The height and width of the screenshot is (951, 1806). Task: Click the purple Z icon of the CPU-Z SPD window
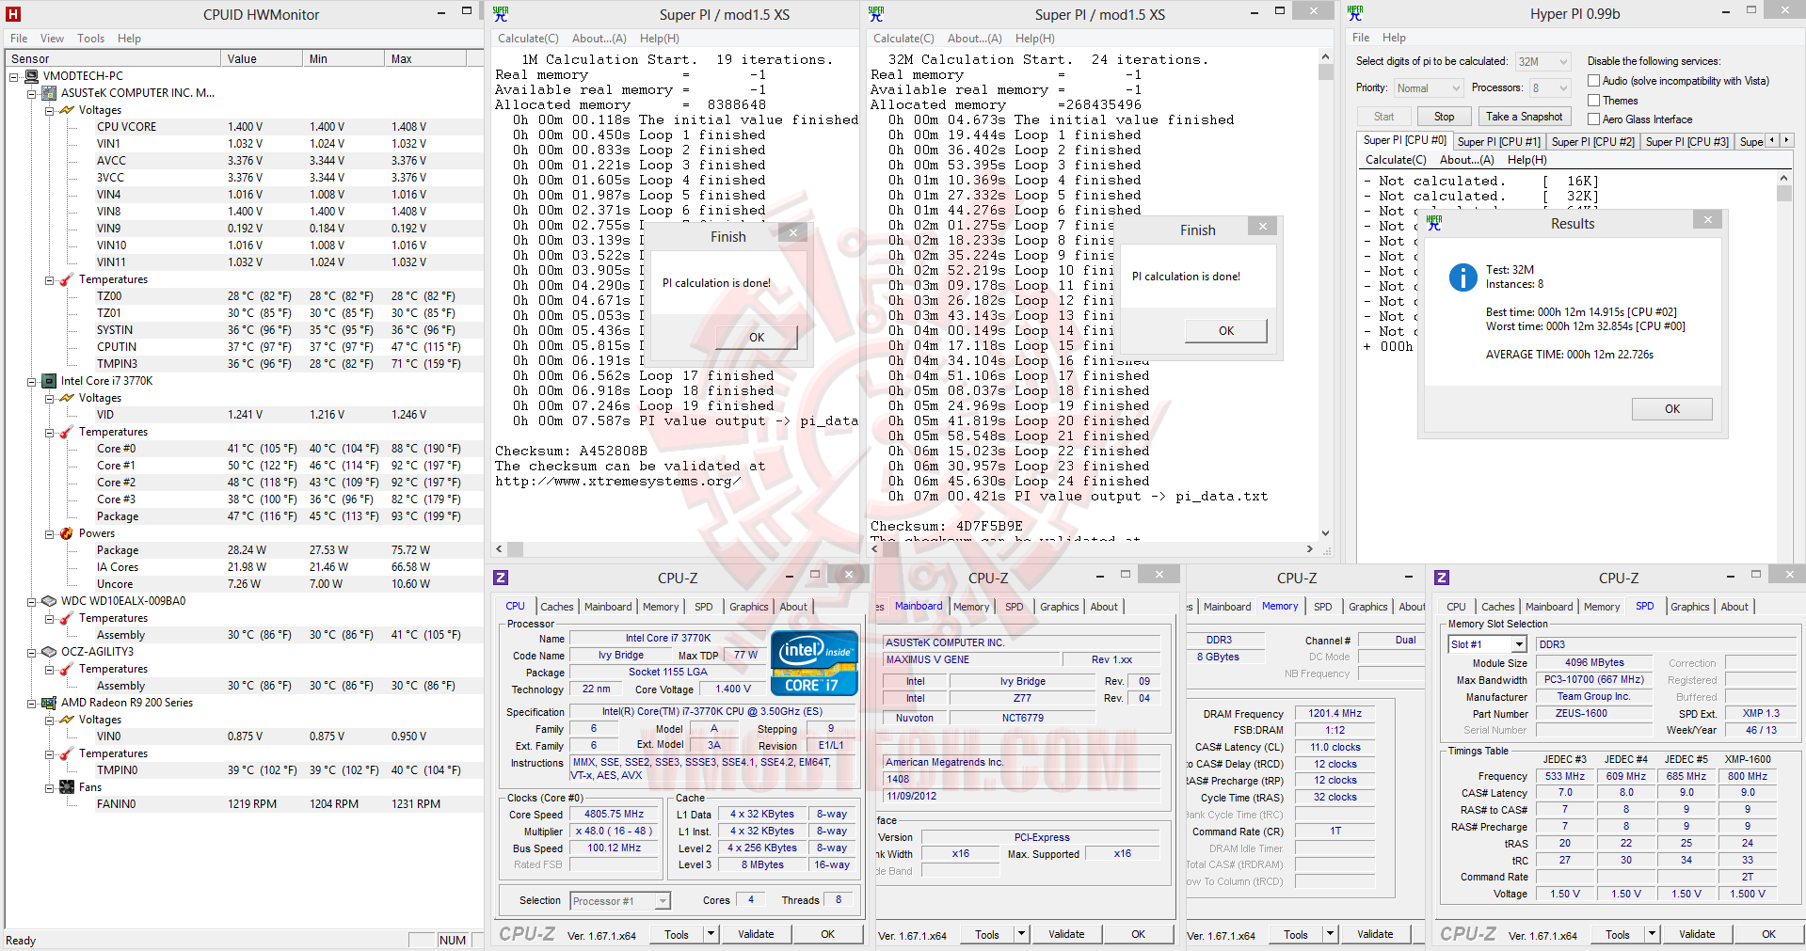click(x=1442, y=578)
